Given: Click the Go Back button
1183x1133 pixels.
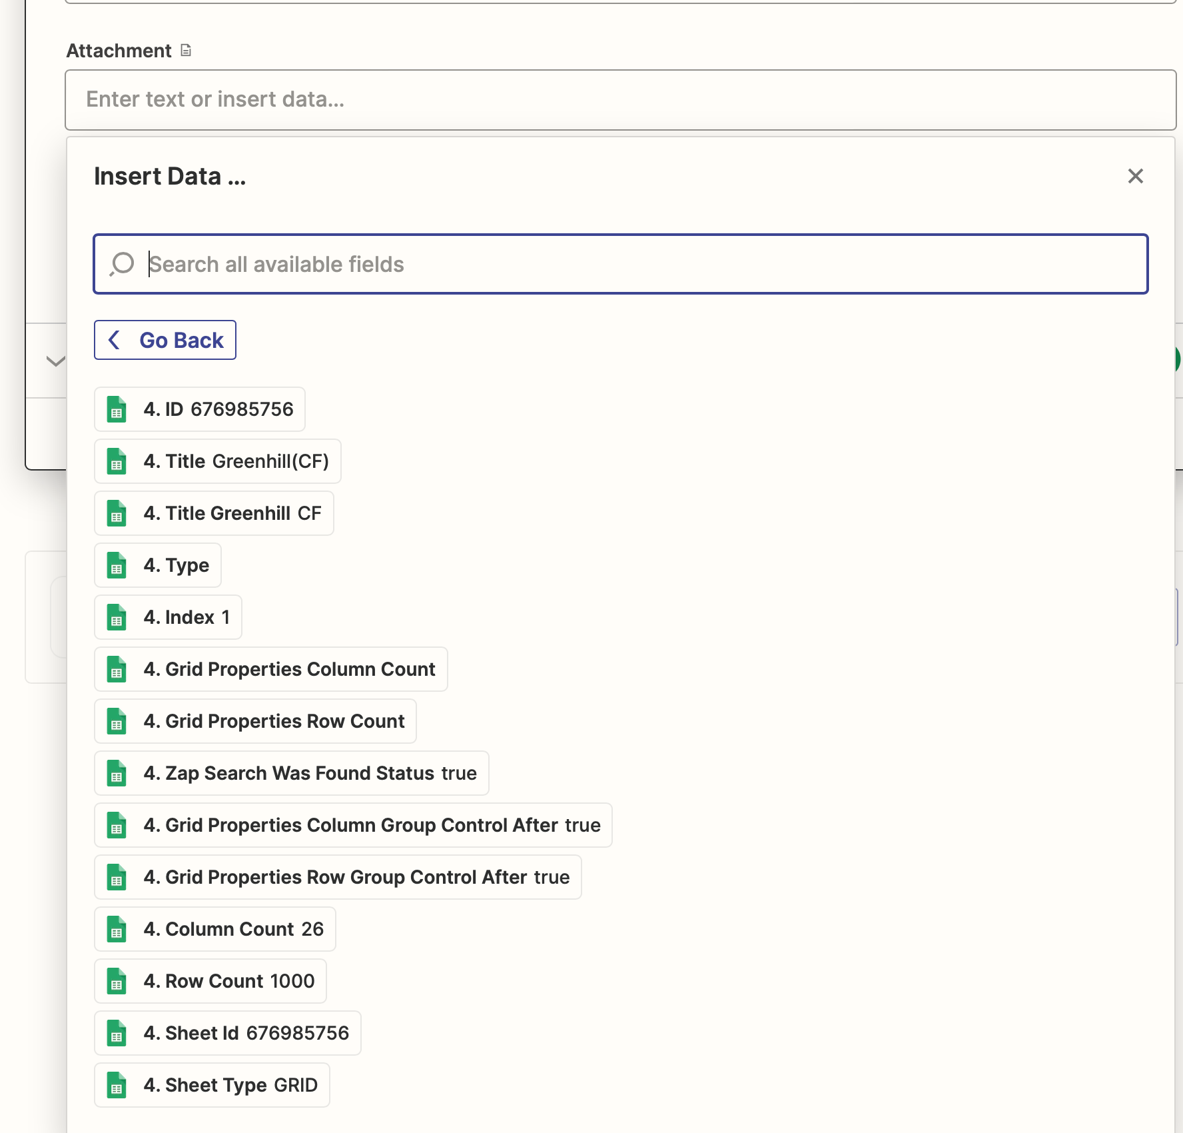Looking at the screenshot, I should 165,340.
